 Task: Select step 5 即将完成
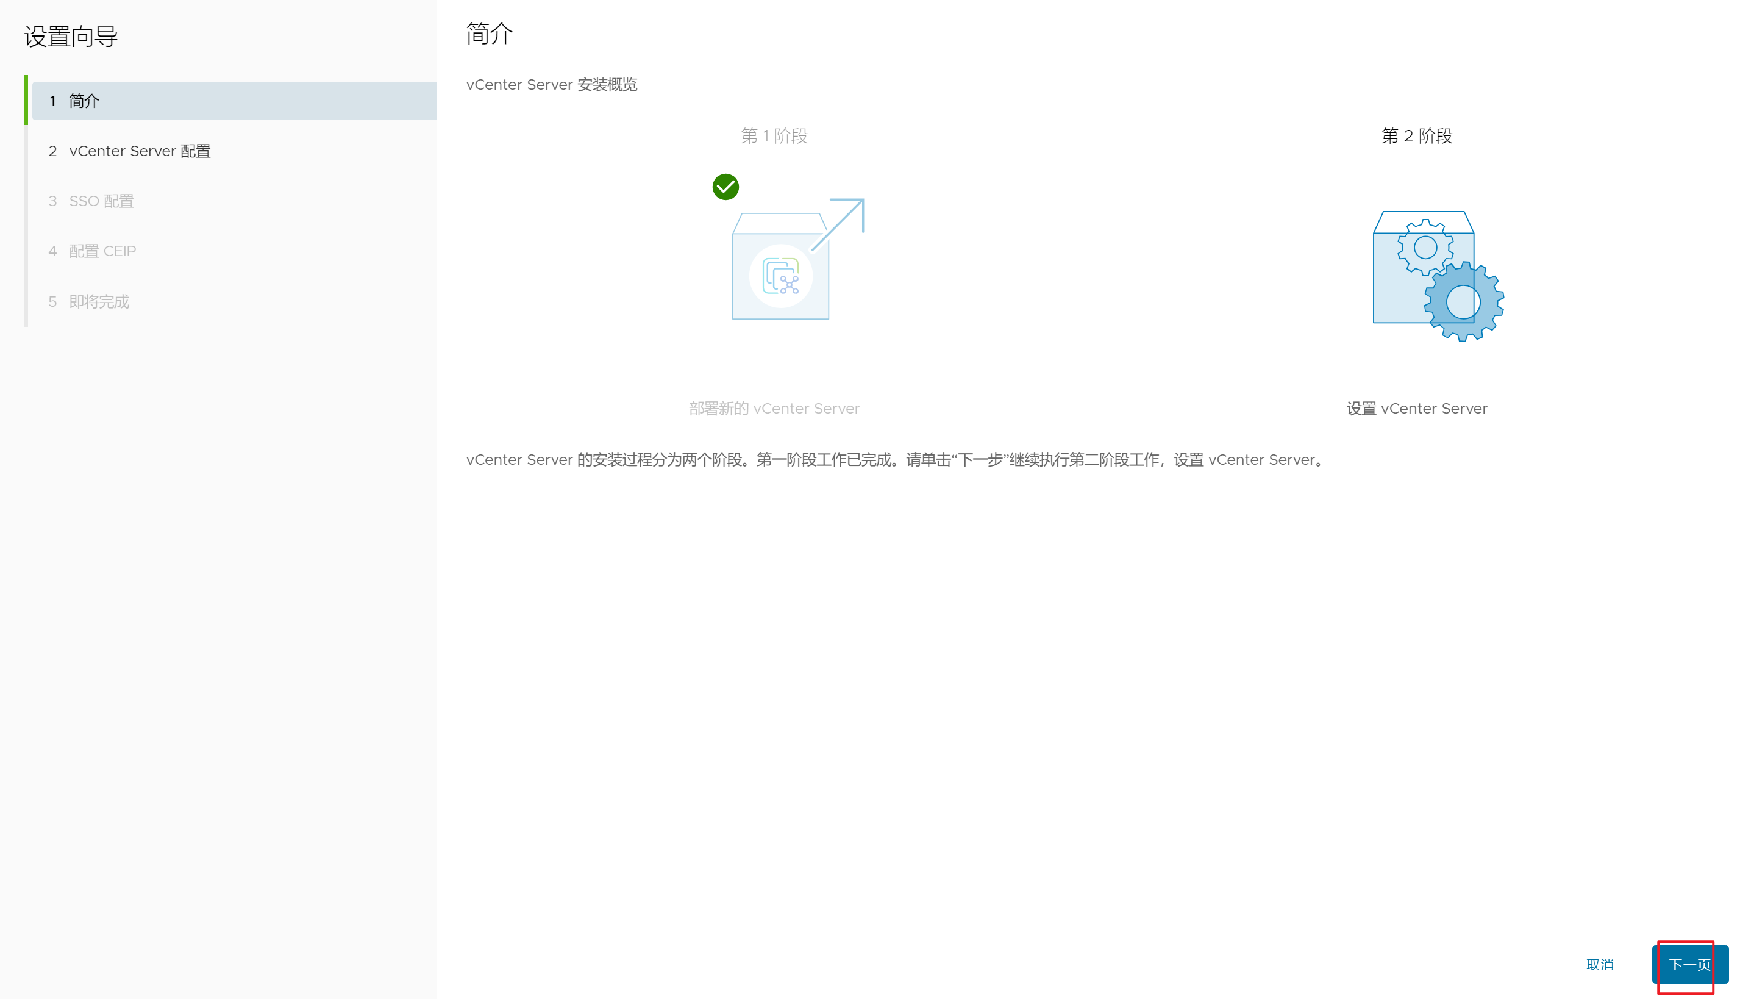99,302
